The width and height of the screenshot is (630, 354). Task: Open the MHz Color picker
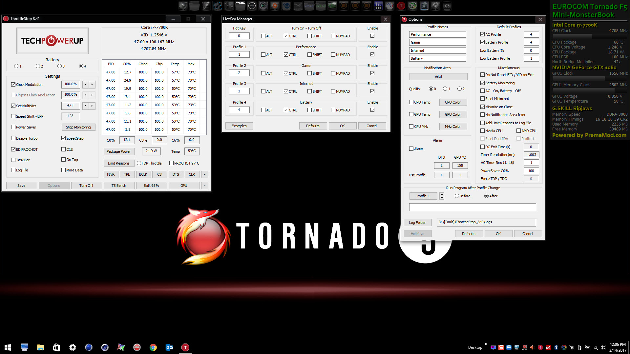click(x=453, y=127)
